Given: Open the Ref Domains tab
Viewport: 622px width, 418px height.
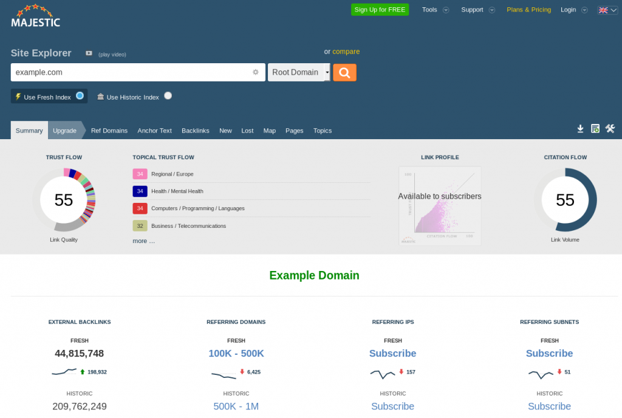Looking at the screenshot, I should coord(109,131).
